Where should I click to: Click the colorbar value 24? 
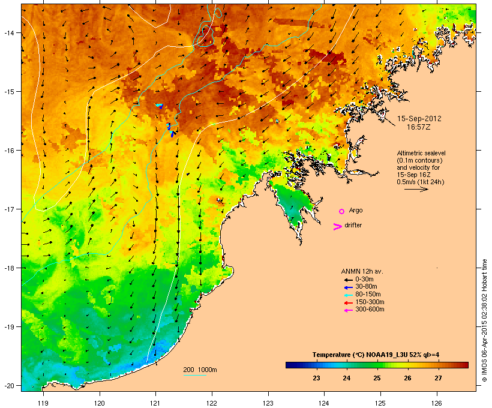[346, 378]
